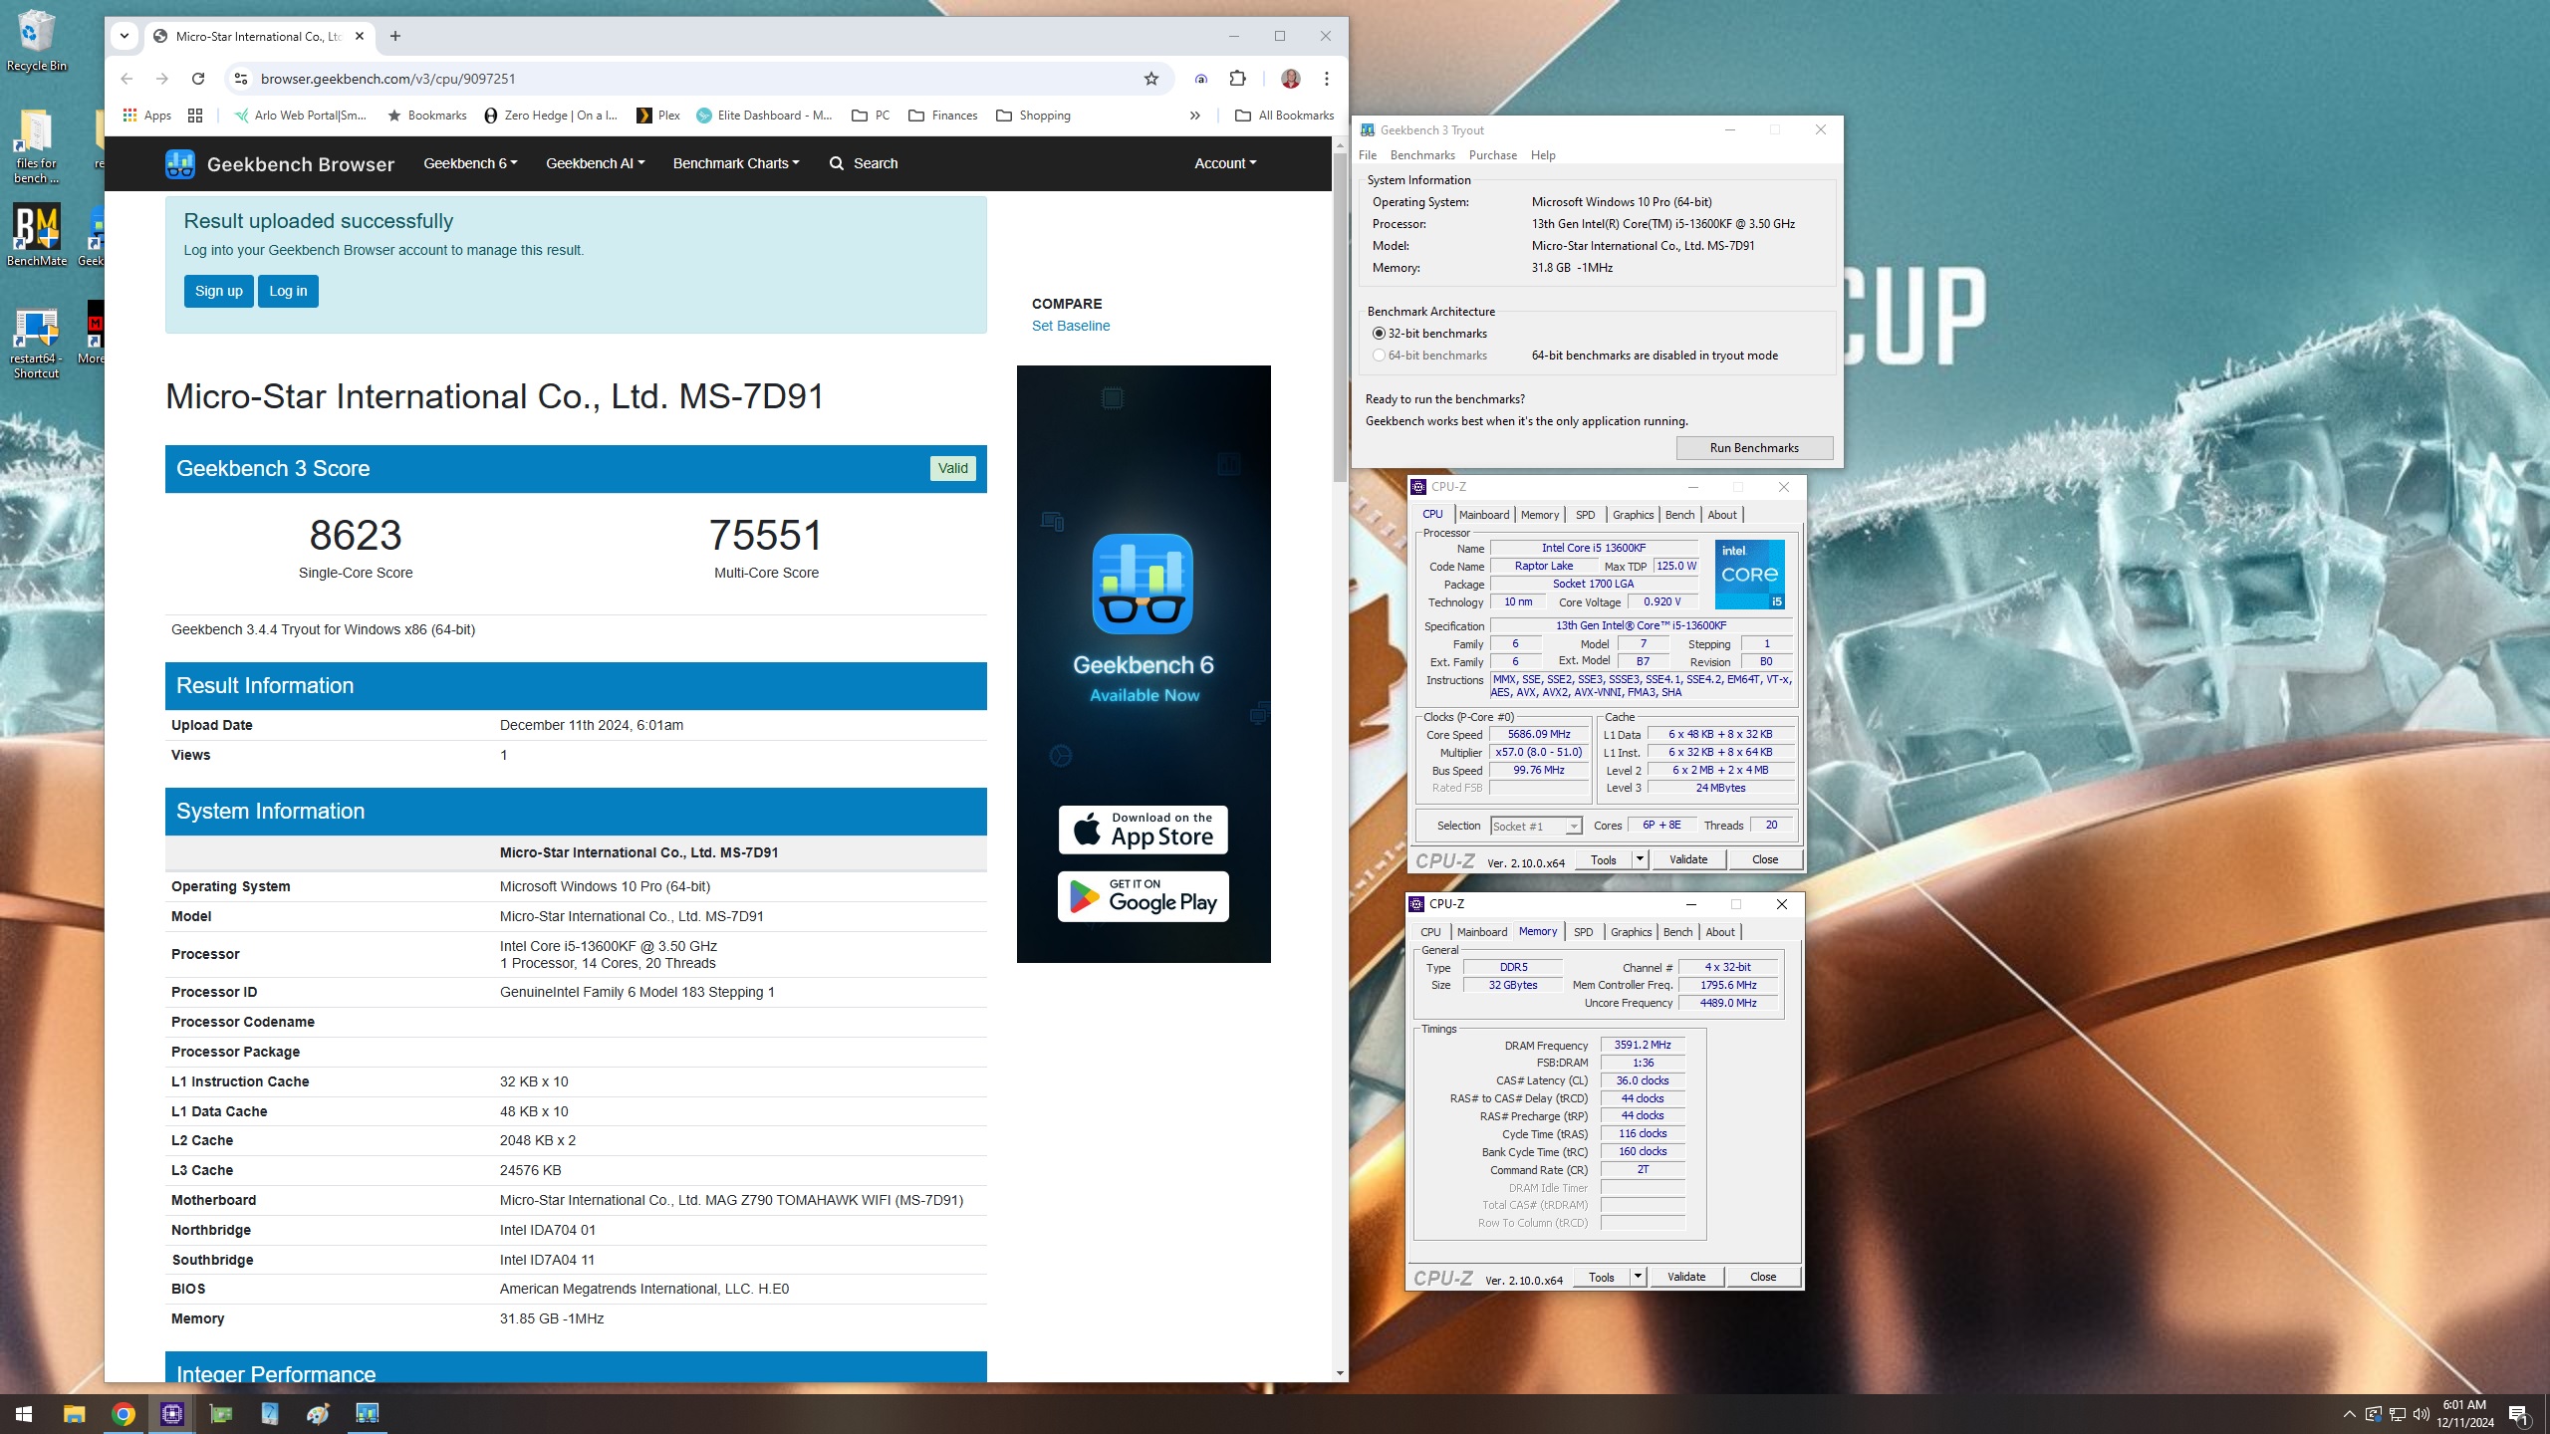Switch to the Graphics tab in lower CPU-Z

1631,932
